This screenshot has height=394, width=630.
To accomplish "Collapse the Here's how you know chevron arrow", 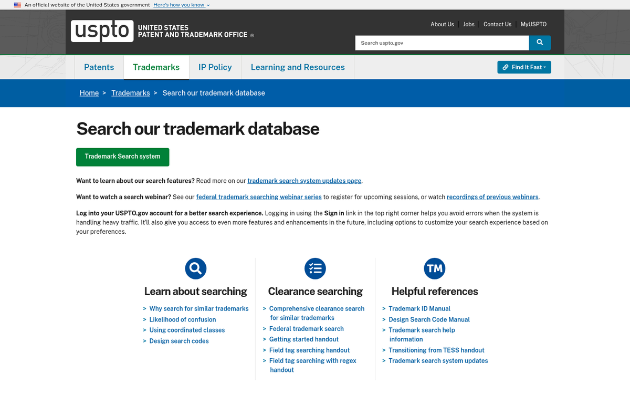I will pos(207,5).
